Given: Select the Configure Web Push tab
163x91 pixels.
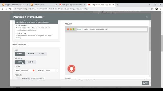Looking at the screenshot, I should 101,5.
